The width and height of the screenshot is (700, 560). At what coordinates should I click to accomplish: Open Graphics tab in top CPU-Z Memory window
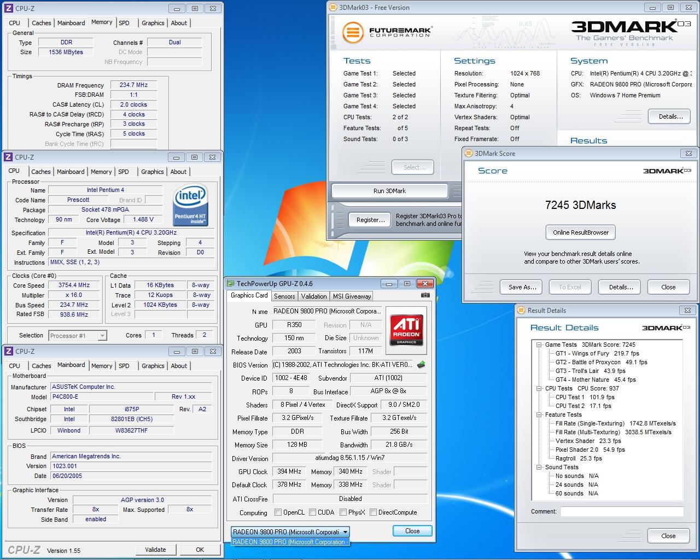click(153, 23)
